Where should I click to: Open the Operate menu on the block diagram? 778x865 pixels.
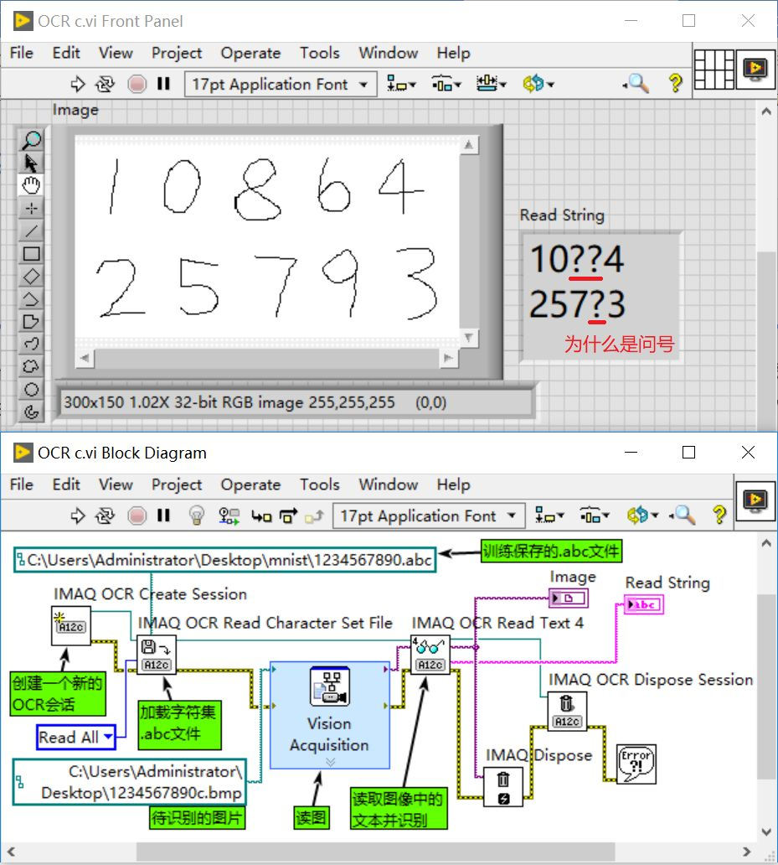tap(250, 484)
